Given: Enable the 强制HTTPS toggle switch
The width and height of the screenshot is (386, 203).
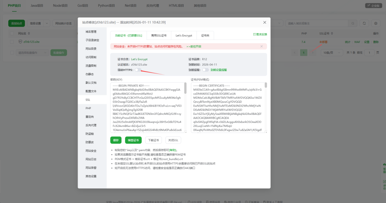Looking at the screenshot, I should [x=138, y=70].
